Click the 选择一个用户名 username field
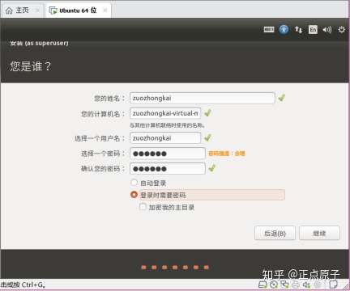The height and width of the screenshot is (291, 350). click(165, 138)
